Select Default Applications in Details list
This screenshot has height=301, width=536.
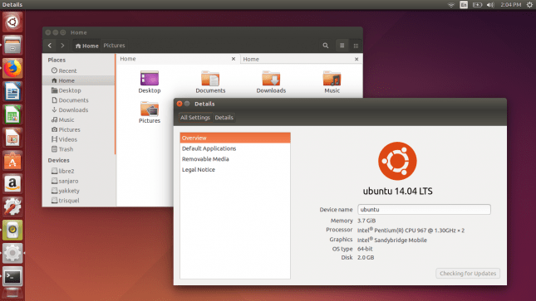click(x=235, y=148)
